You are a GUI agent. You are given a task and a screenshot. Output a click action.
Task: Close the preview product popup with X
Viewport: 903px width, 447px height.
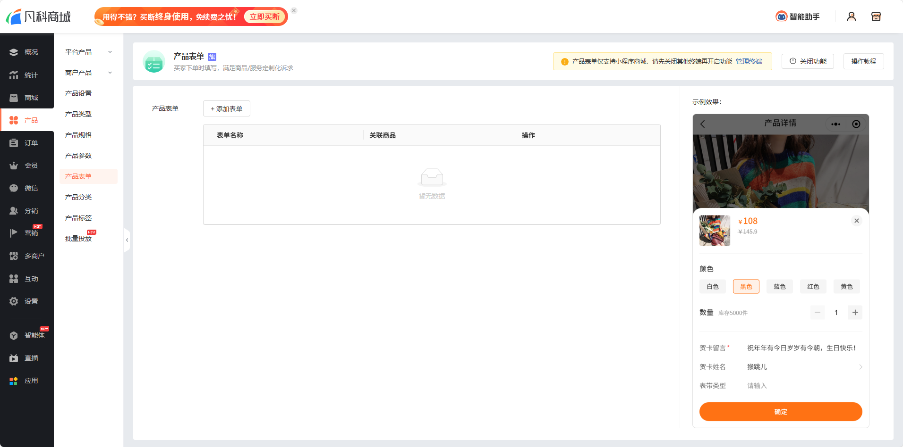(x=857, y=221)
